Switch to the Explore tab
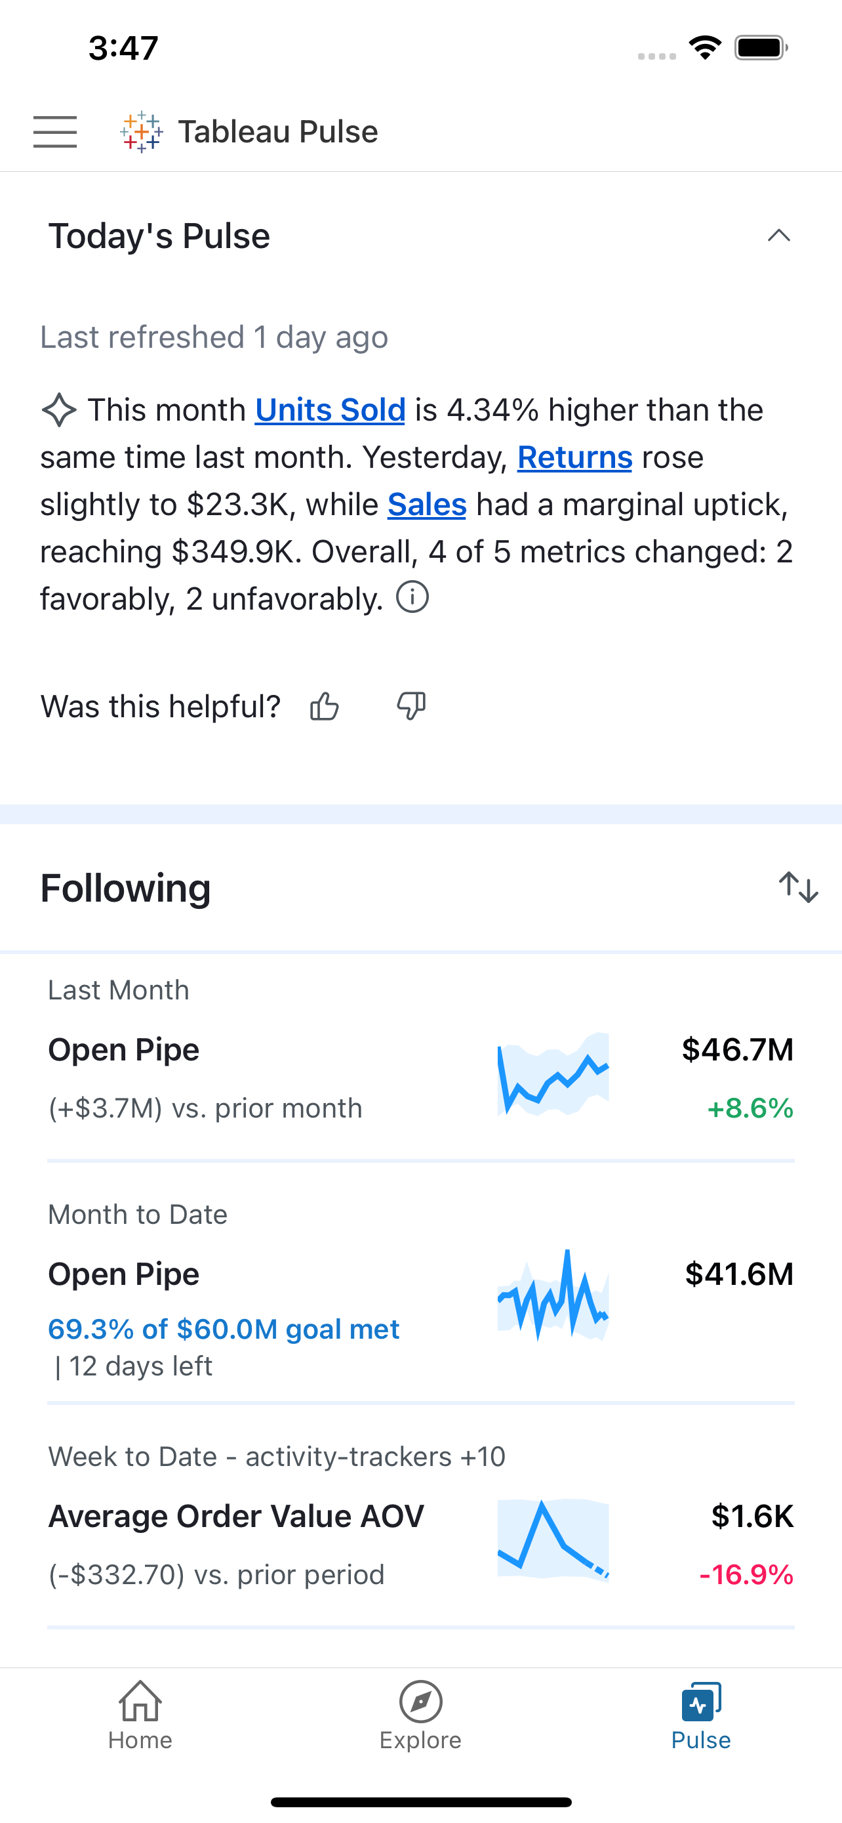Image resolution: width=842 pixels, height=1823 pixels. (420, 1716)
